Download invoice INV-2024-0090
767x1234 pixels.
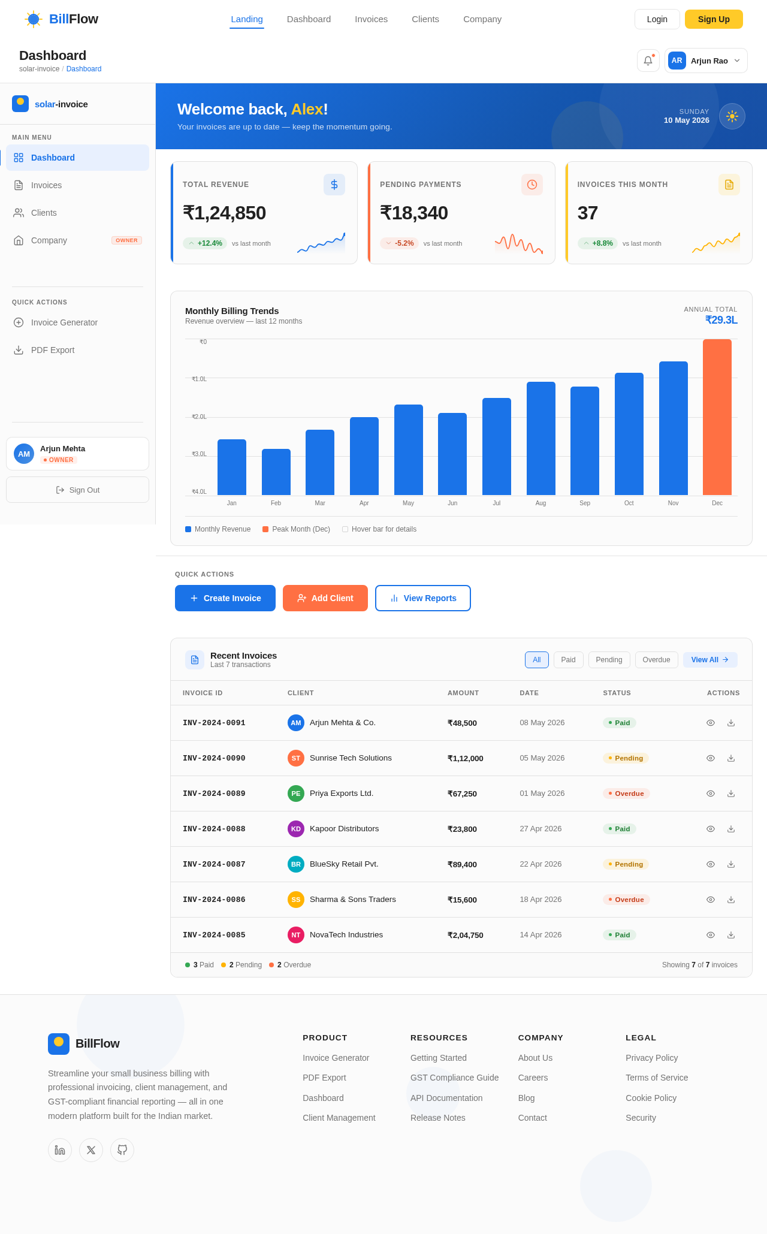[731, 758]
